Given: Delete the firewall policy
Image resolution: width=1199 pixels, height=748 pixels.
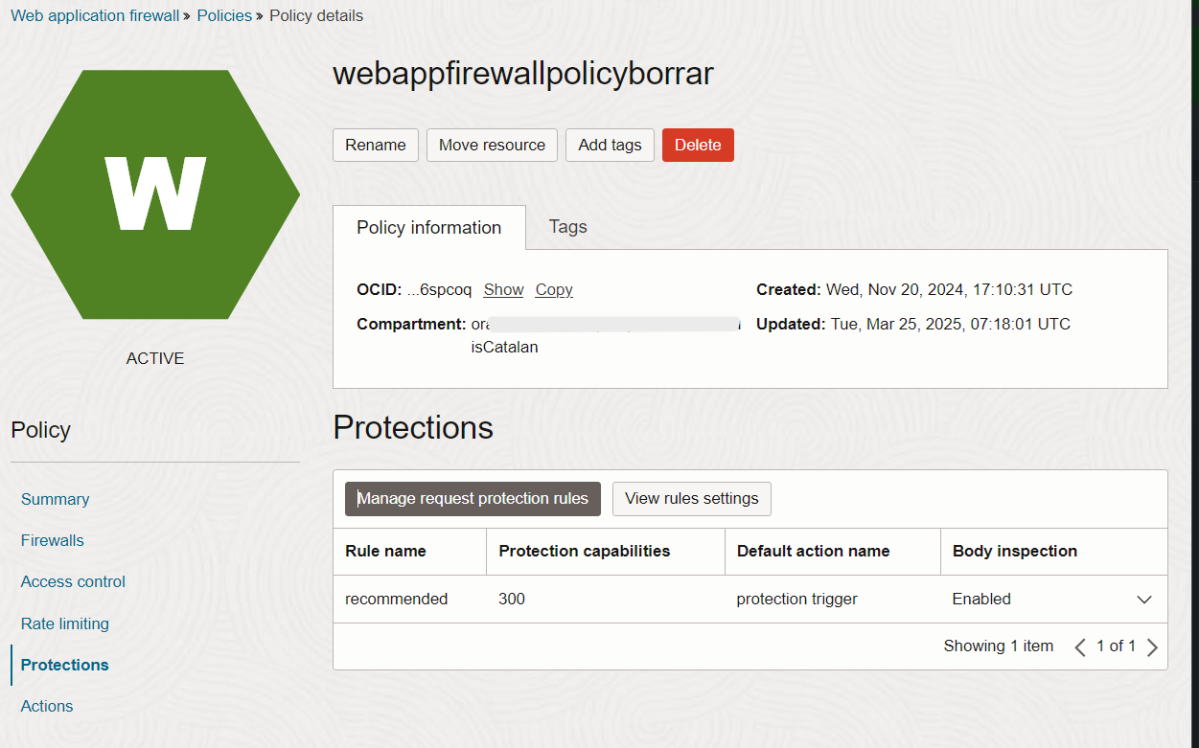Looking at the screenshot, I should click(698, 145).
